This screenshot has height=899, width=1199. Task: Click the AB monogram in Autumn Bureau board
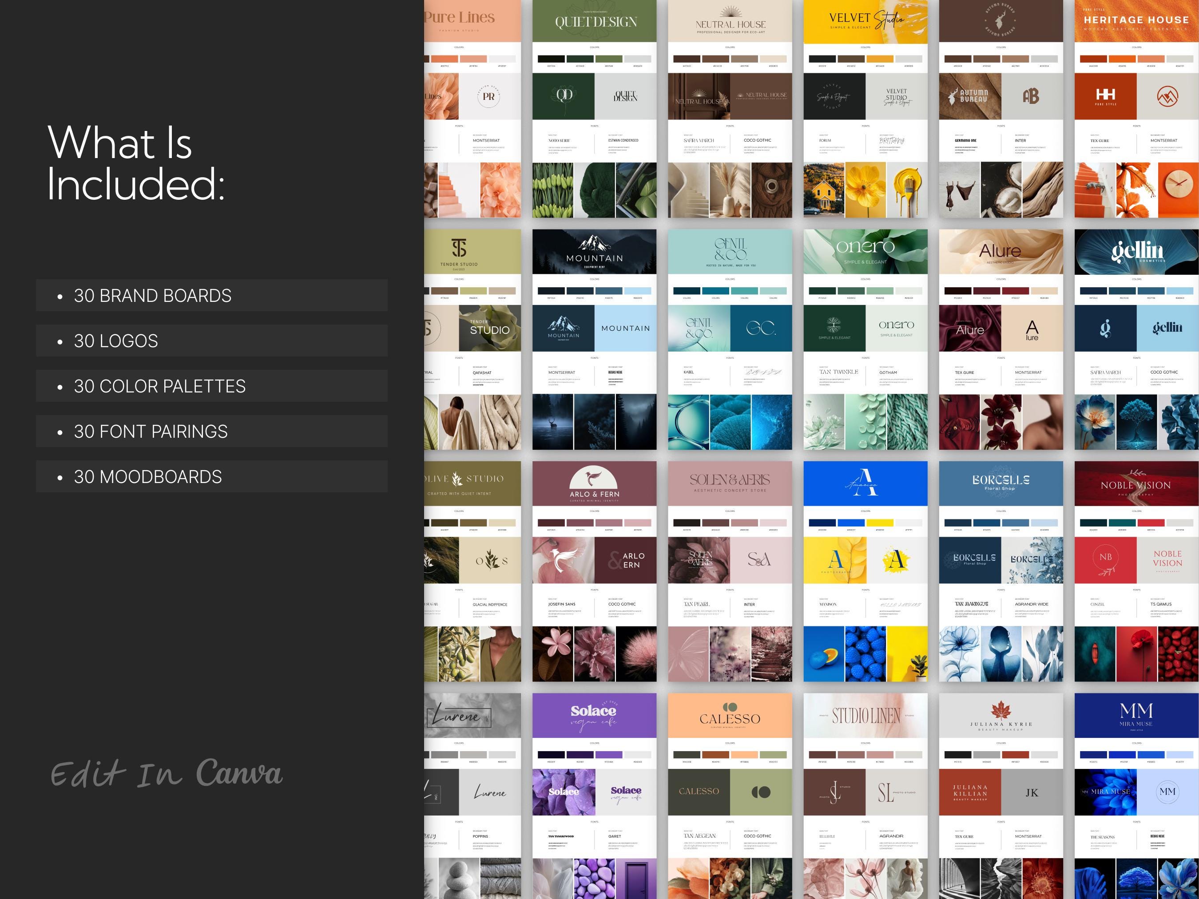(x=1032, y=96)
